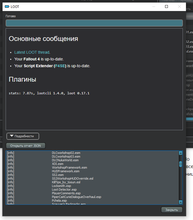Click the log scrollbar up arrow
193x220 pixels.
click(x=181, y=153)
